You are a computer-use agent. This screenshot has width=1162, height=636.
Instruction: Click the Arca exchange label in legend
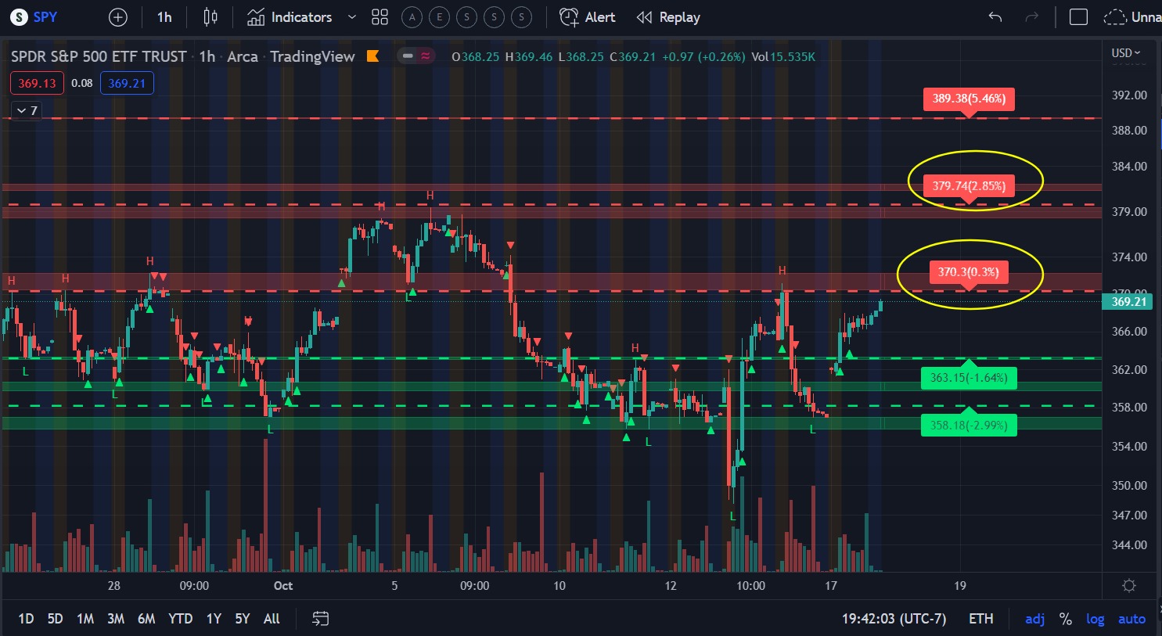click(x=243, y=56)
